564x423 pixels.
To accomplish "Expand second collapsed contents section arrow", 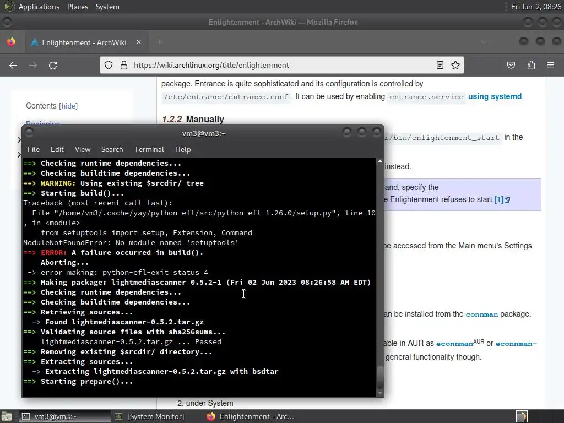I will (x=19, y=155).
